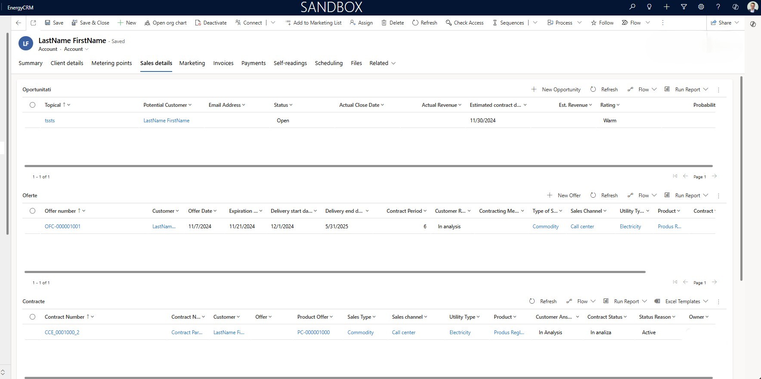Click the Save disk icon

click(x=48, y=23)
